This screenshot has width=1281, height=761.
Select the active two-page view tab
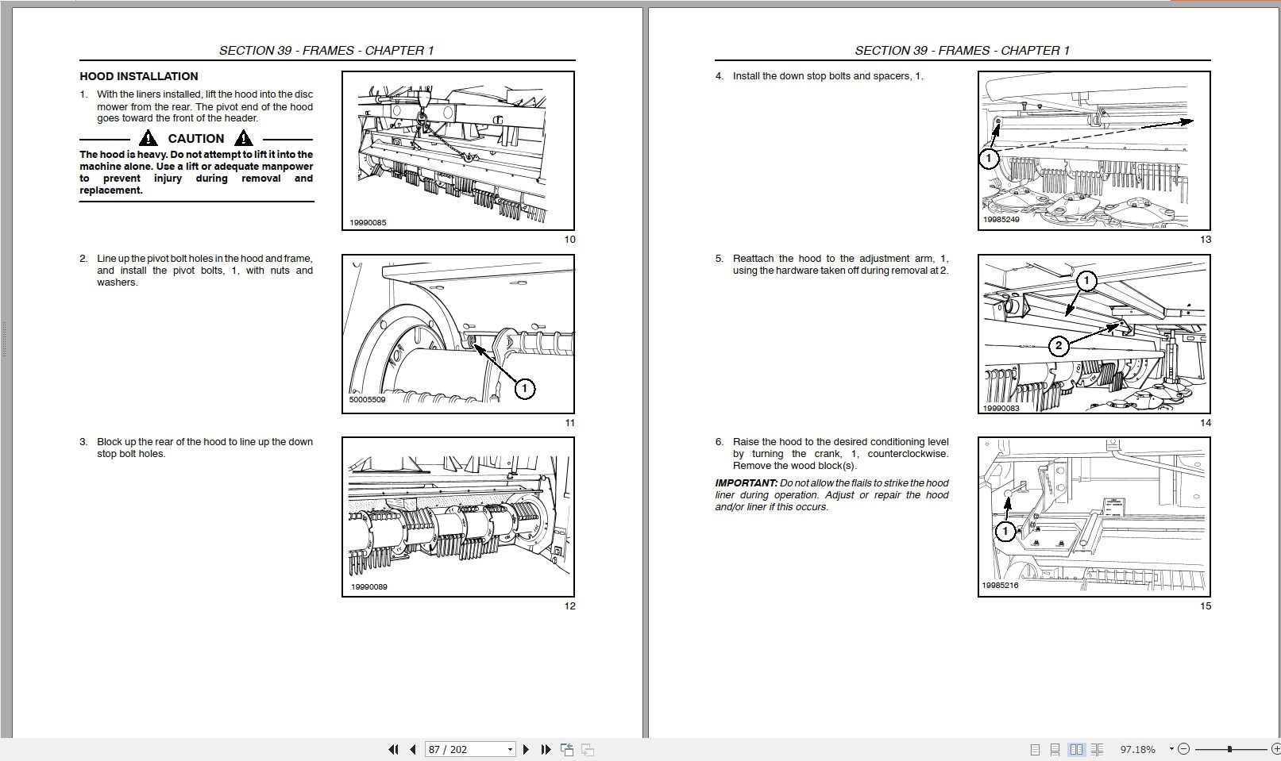coord(1076,748)
